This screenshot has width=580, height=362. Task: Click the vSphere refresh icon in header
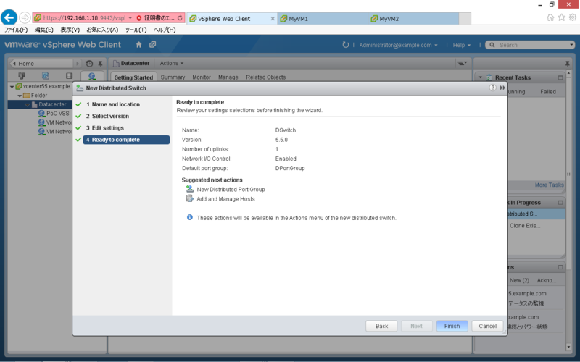pos(345,45)
